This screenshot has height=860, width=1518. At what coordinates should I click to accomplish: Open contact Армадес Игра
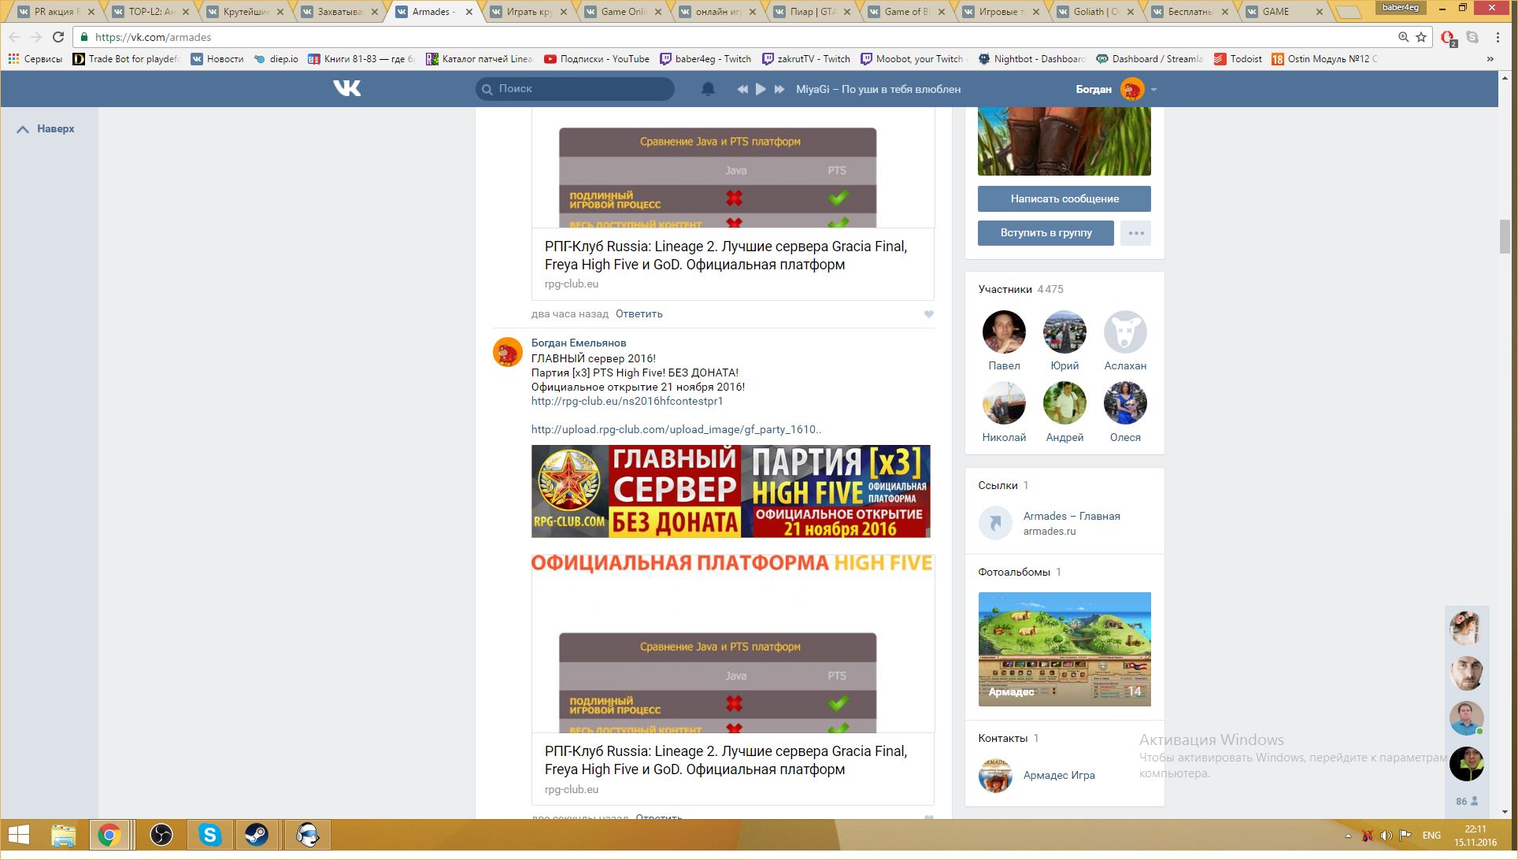point(1059,775)
